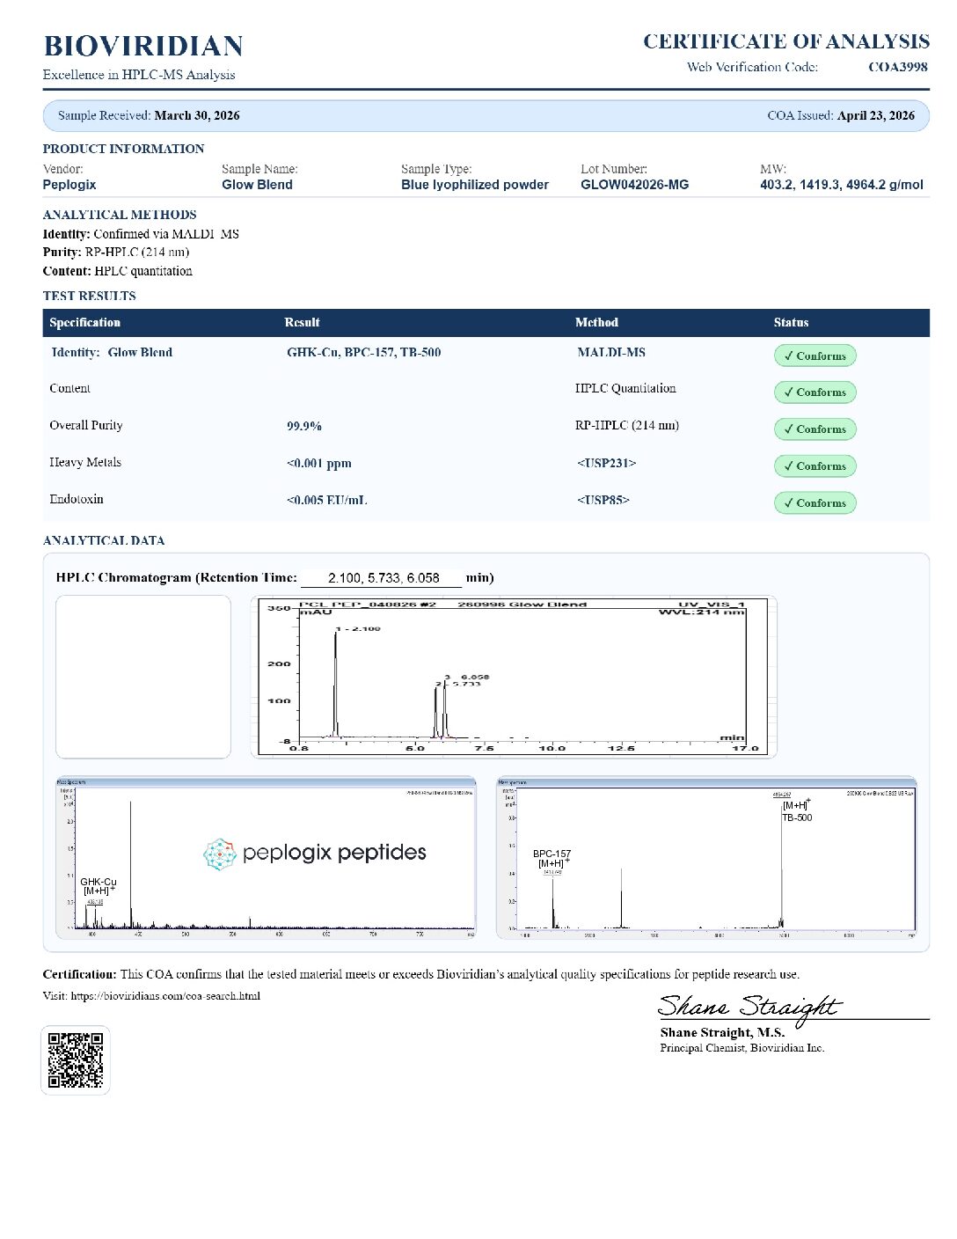
Task: Click the Sample Received date March 30, 2026
Action: tap(197, 115)
